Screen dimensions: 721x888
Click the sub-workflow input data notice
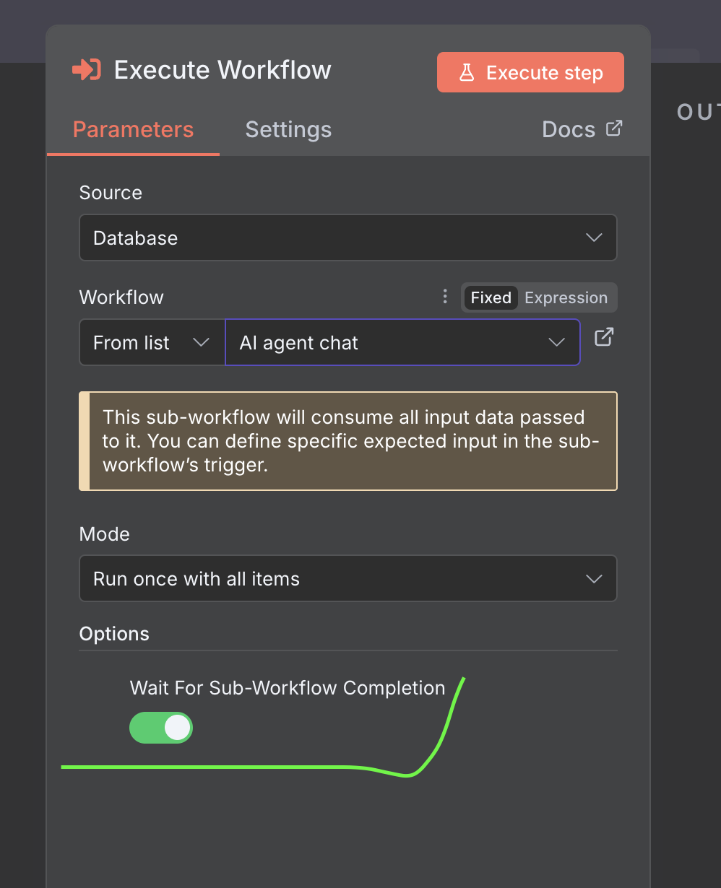[x=348, y=441]
